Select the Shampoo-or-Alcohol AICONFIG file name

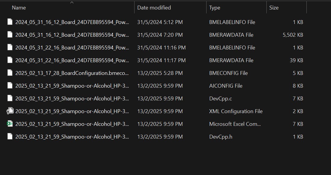(72, 86)
